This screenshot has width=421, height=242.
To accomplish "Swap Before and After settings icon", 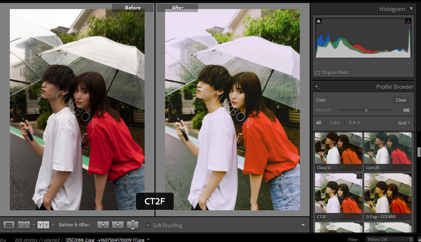I will click(x=133, y=225).
